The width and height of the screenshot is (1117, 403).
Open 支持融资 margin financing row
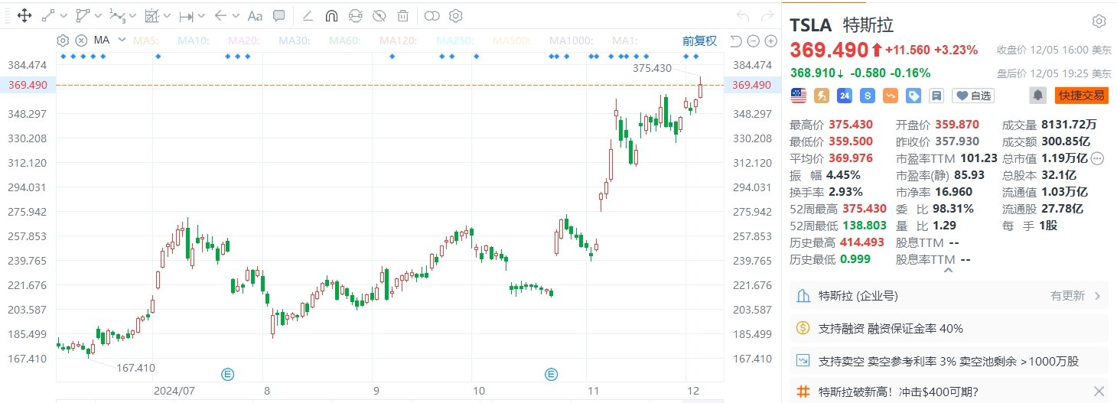pos(949,328)
